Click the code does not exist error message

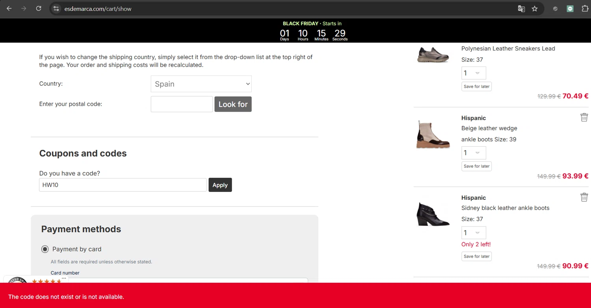66,297
